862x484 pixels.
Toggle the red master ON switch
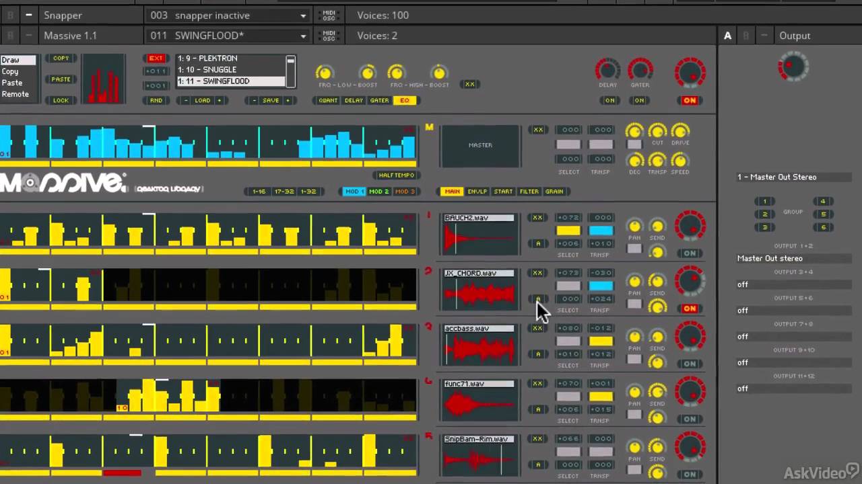(690, 100)
